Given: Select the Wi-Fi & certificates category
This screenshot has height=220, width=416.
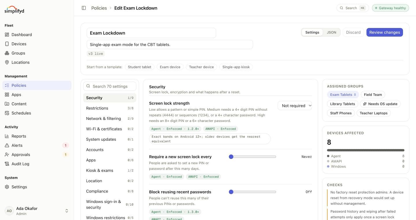Looking at the screenshot, I should pos(110,129).
